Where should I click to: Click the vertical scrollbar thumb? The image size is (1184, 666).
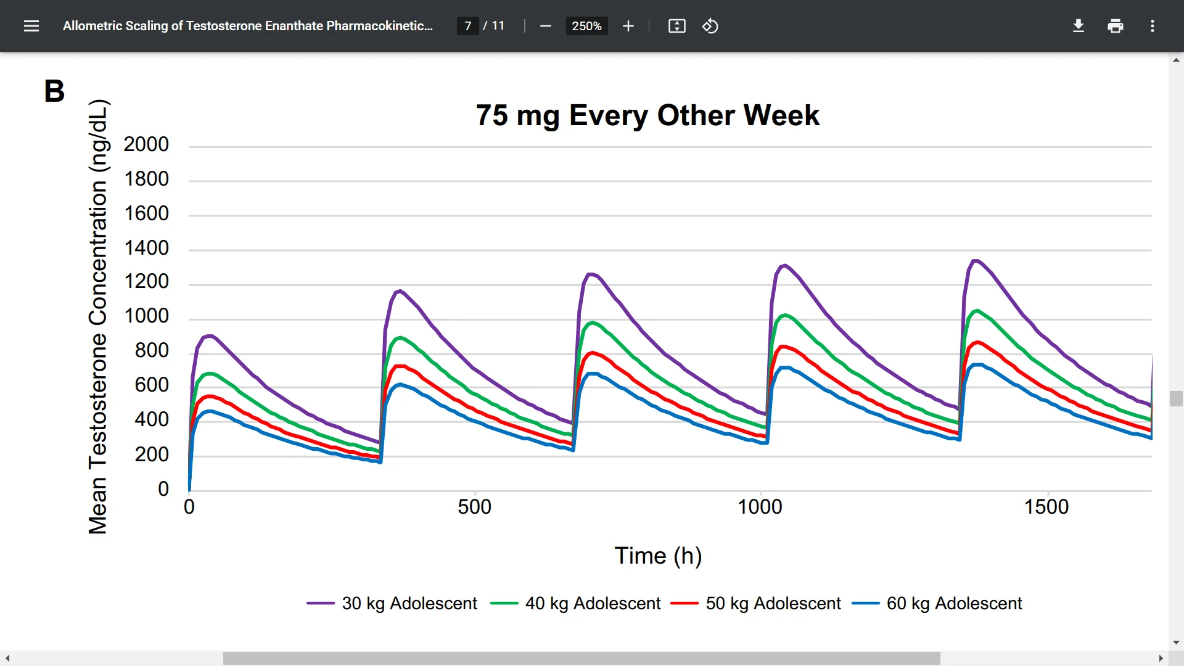tap(1176, 398)
